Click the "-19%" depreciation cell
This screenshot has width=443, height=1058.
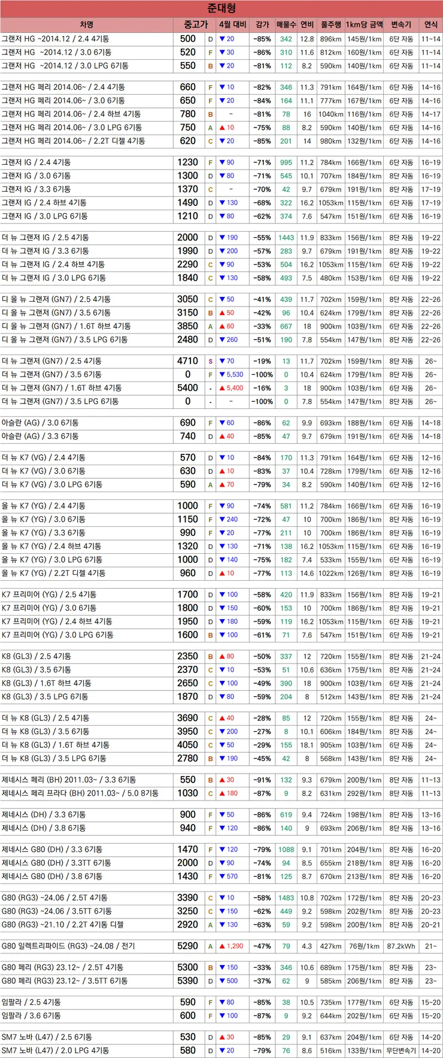(262, 361)
